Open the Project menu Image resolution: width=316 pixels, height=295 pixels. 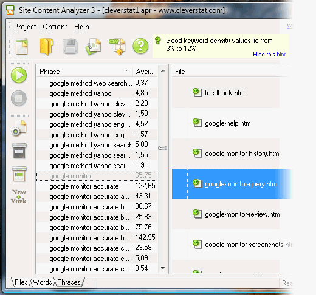25,27
